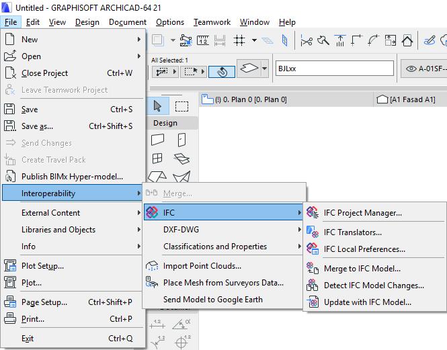Click the ruler measure icon
Screen dimensions: 447x350
click(x=203, y=40)
